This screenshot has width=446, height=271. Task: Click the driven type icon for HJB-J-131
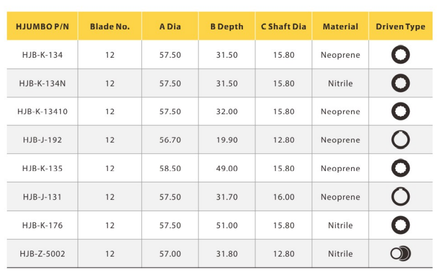400,196
